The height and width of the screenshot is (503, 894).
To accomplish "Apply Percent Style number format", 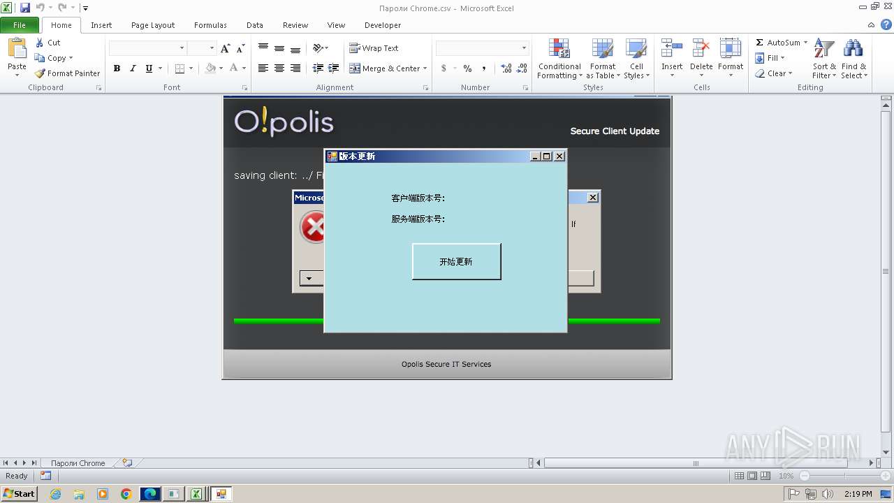I will pos(467,68).
